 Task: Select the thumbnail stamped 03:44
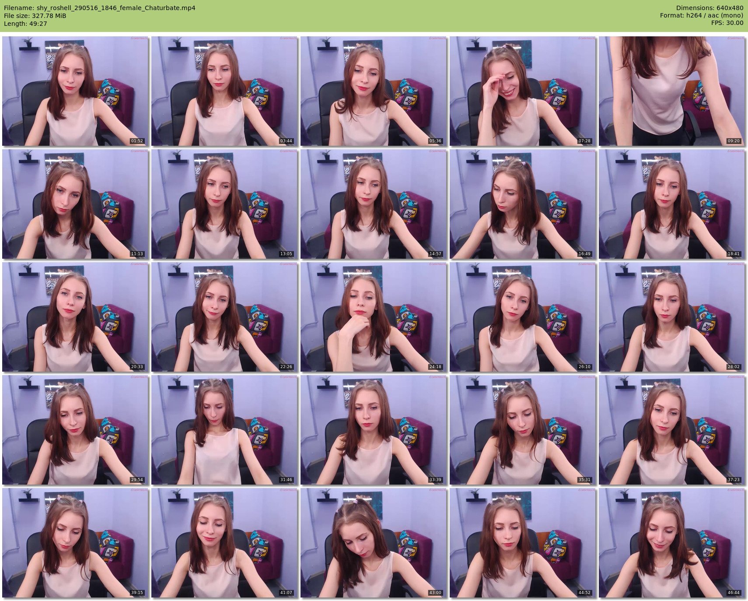pyautogui.click(x=224, y=91)
